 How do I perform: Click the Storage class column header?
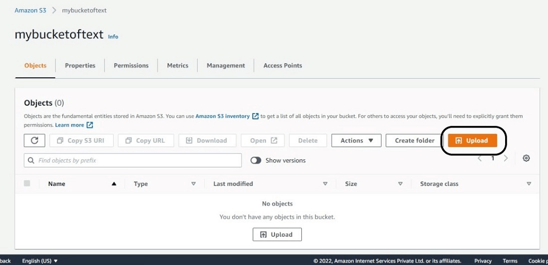click(439, 184)
